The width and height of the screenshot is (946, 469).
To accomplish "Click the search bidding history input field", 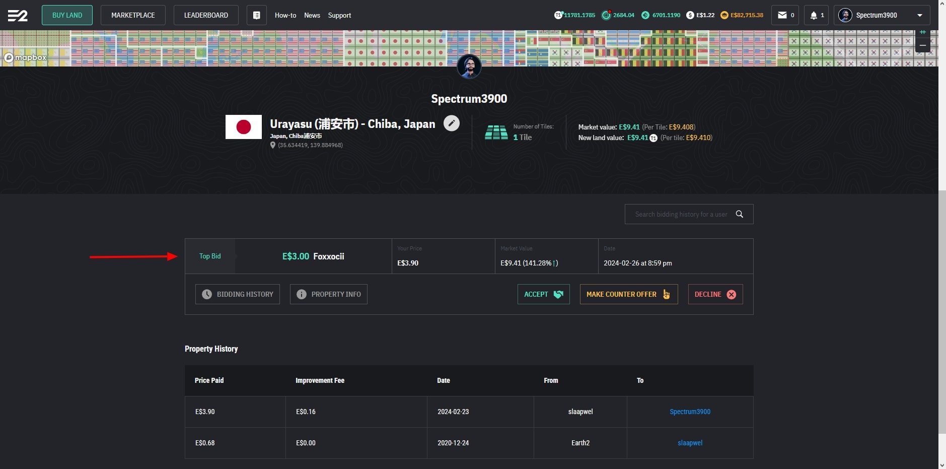I will pyautogui.click(x=680, y=214).
